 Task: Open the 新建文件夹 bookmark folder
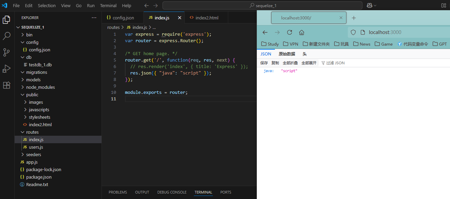pyautogui.click(x=316, y=44)
